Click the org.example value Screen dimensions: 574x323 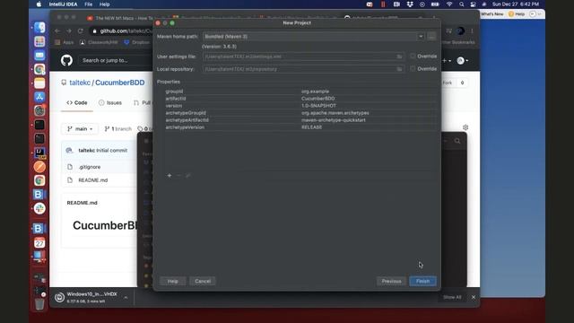(x=315, y=92)
